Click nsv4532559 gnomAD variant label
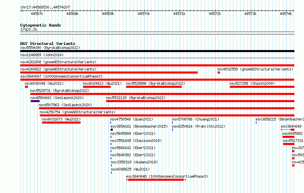Viewport: 304px width, 193px height. (255, 69)
